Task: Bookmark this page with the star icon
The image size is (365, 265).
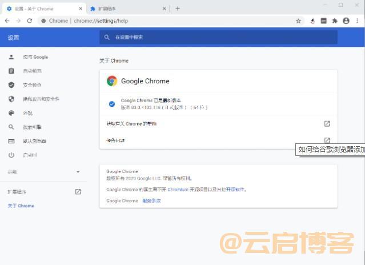Action: [x=298, y=21]
